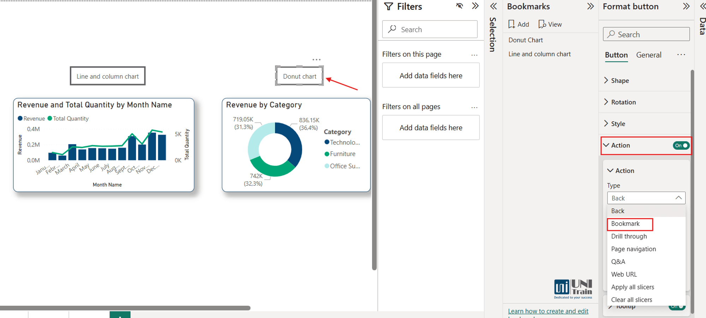Select the Line and column chart bookmark
706x318 pixels.
(x=539, y=54)
